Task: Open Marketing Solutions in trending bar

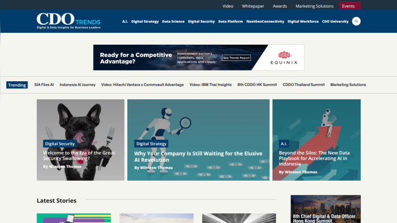Action: pos(348,85)
